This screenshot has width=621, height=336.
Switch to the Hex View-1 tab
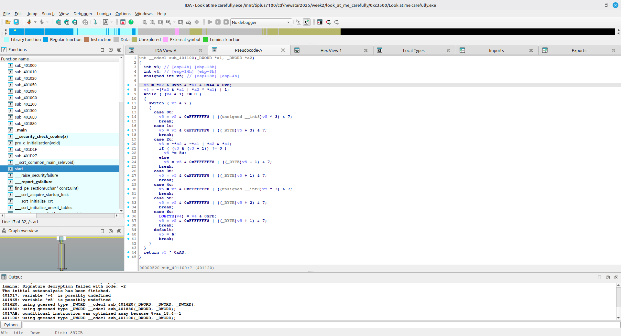click(x=331, y=50)
